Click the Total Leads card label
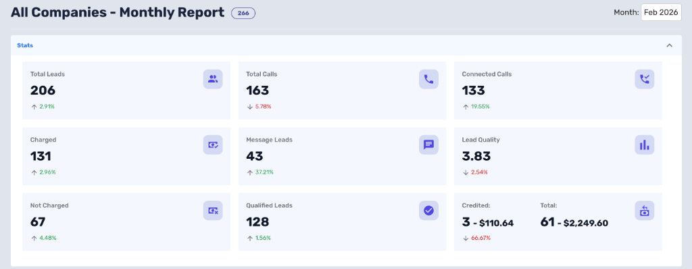 47,74
